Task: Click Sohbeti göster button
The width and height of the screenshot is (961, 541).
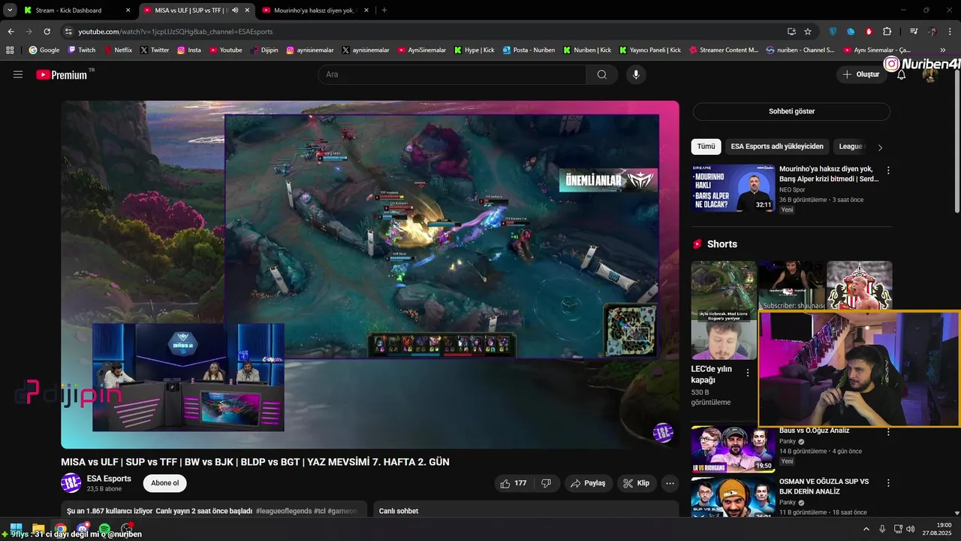Action: pyautogui.click(x=791, y=111)
